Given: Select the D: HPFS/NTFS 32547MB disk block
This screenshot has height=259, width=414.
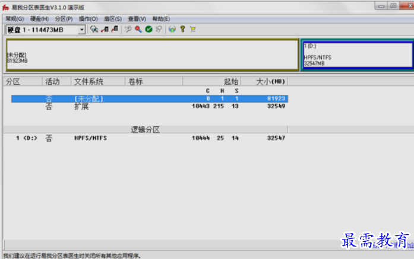Looking at the screenshot, I should click(x=358, y=55).
